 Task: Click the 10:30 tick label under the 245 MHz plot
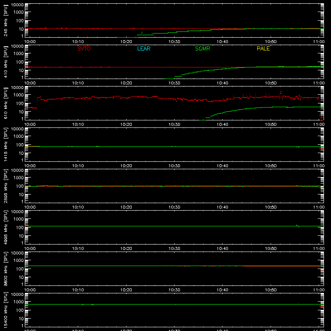coord(174,42)
